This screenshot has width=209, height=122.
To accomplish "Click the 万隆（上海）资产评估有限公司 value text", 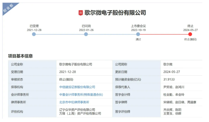I will point(80,114).
